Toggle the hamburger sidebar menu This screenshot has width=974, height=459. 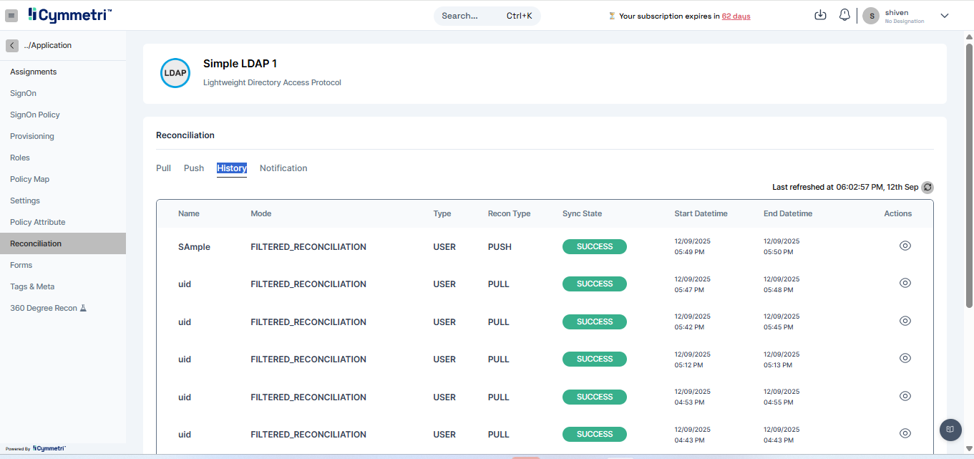click(x=11, y=15)
